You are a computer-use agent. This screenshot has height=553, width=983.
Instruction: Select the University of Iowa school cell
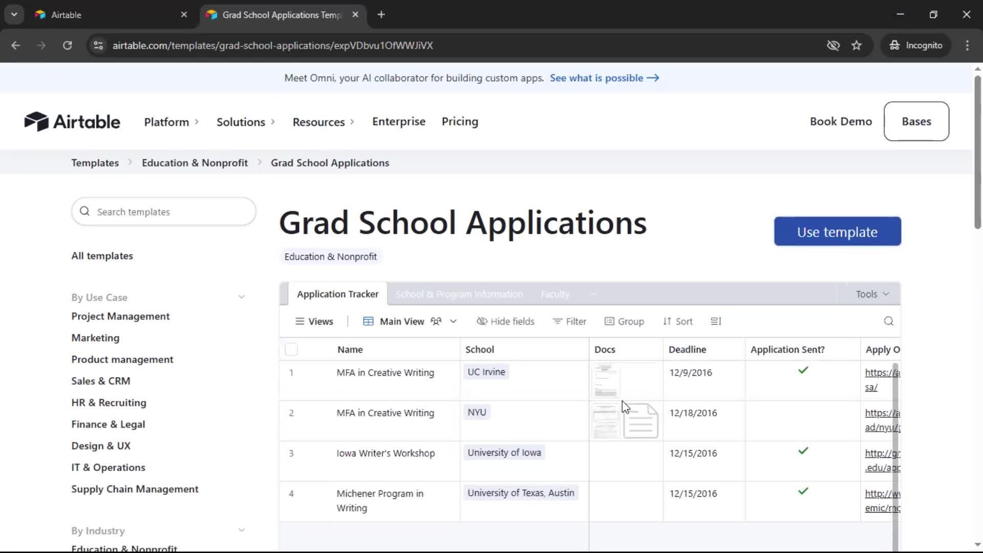tap(524, 461)
